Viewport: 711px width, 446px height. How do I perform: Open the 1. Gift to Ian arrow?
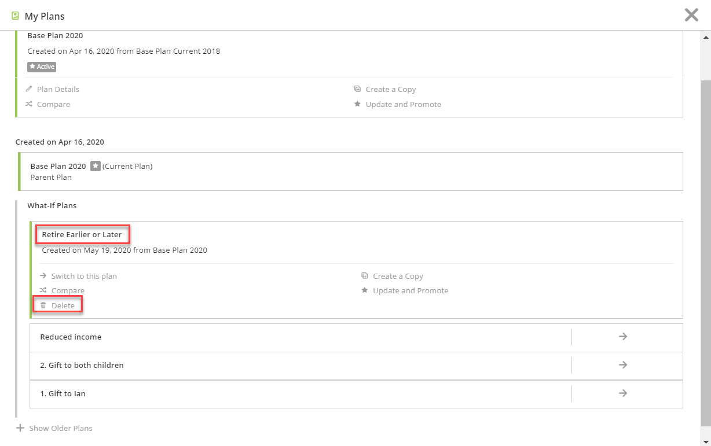[x=623, y=393]
